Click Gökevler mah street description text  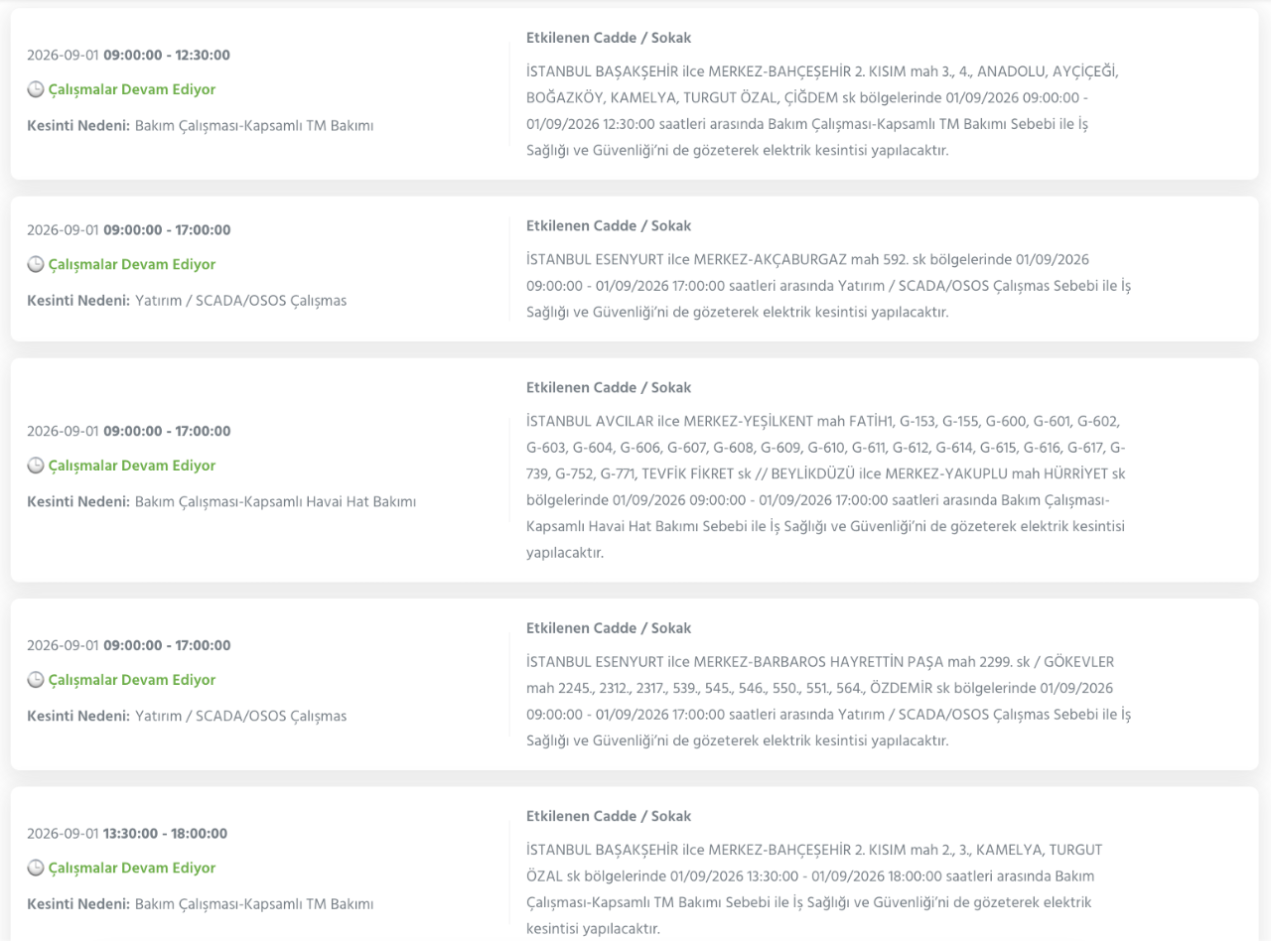829,701
